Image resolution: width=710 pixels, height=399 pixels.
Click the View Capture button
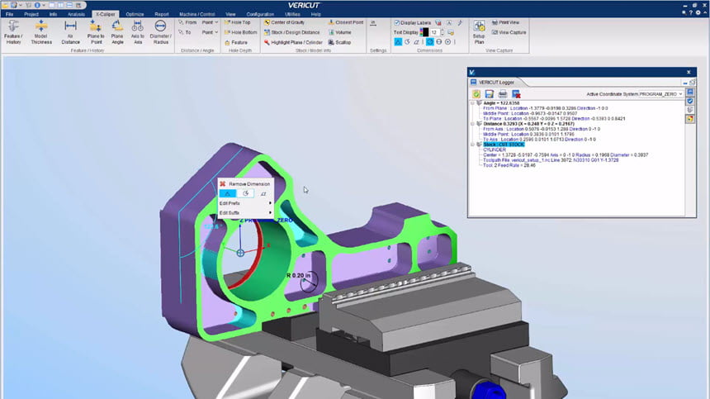[x=509, y=32]
